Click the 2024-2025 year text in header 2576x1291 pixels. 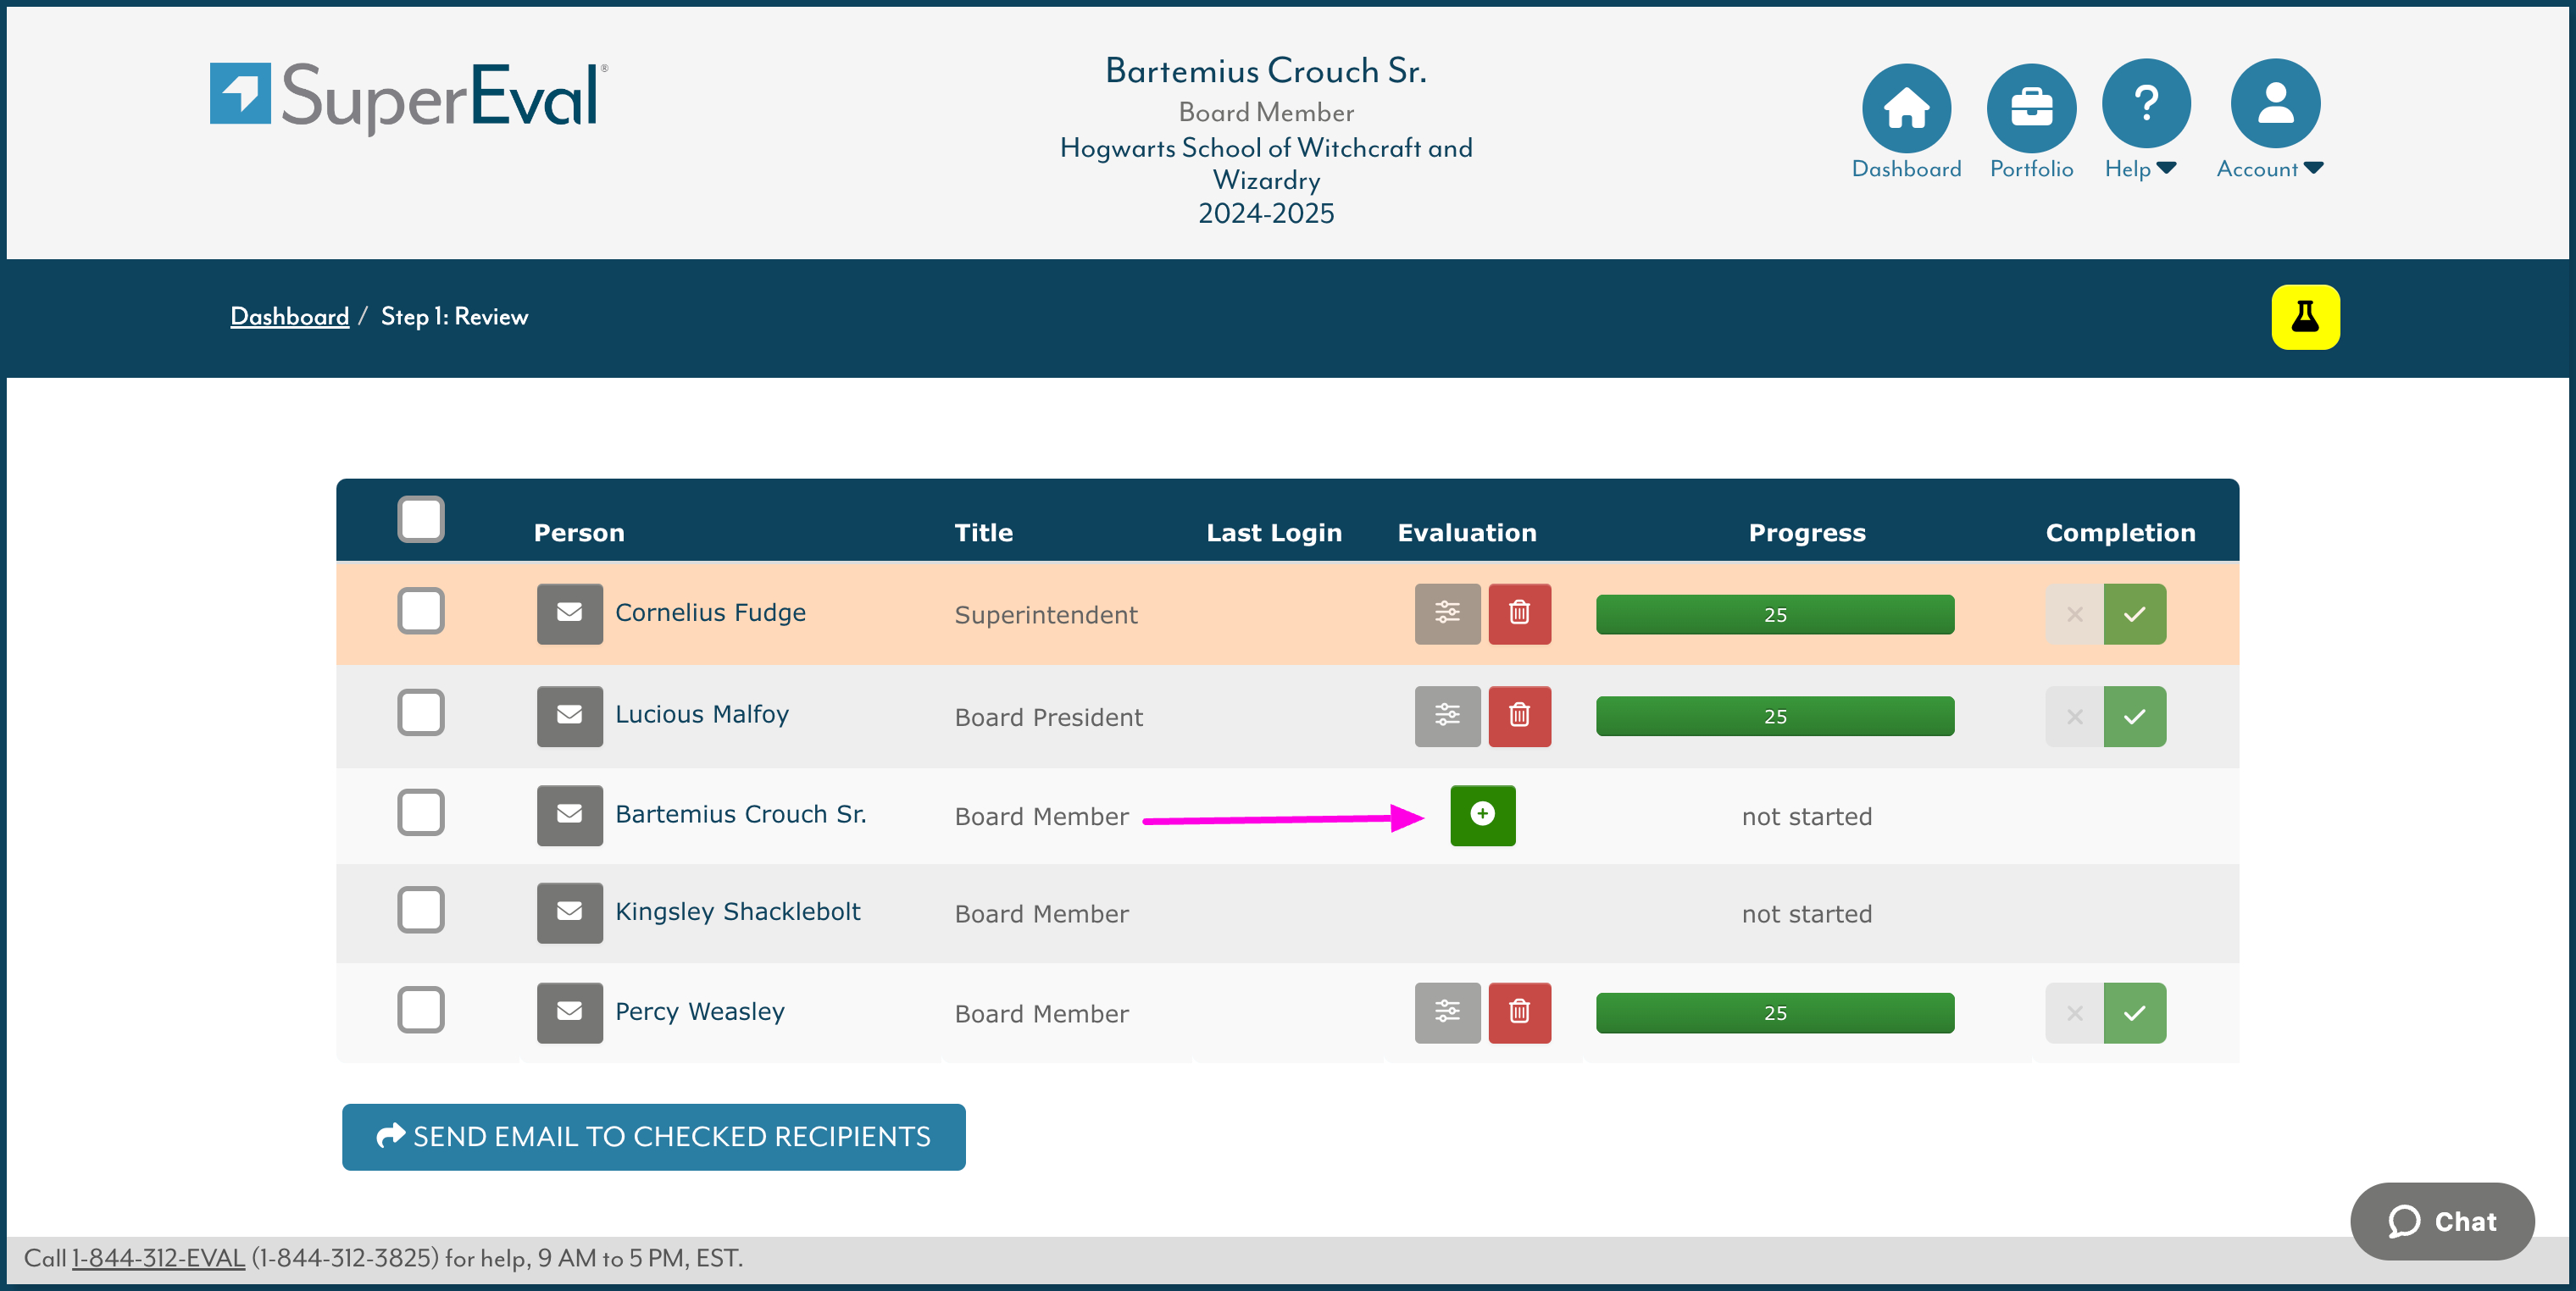point(1265,213)
